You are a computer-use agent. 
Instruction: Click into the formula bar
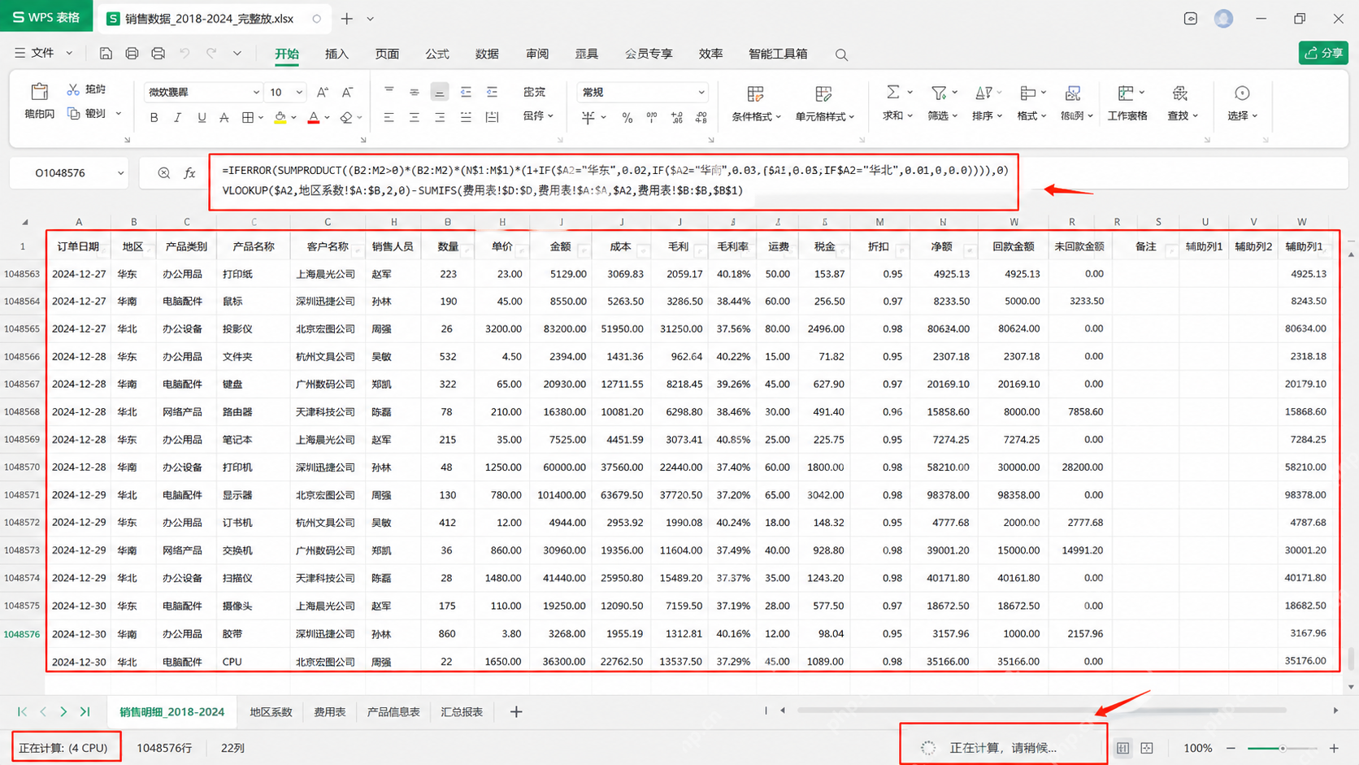(614, 180)
